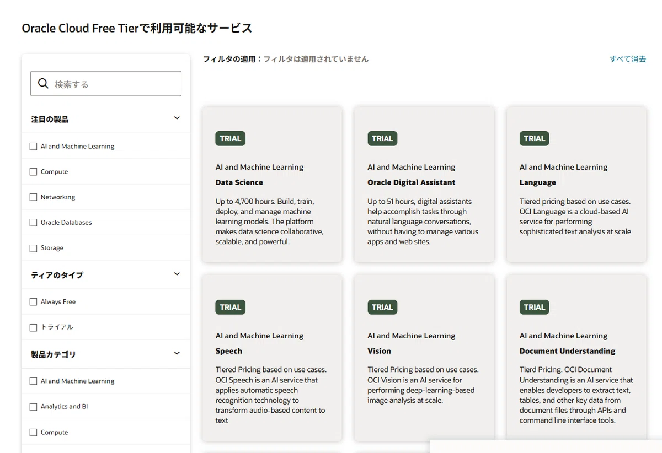Viewport: 662px width, 453px height.
Task: Open the Language service card
Action: click(576, 185)
